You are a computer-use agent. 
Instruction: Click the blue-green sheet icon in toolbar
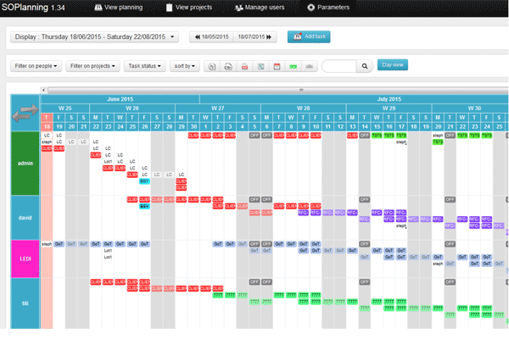(261, 65)
